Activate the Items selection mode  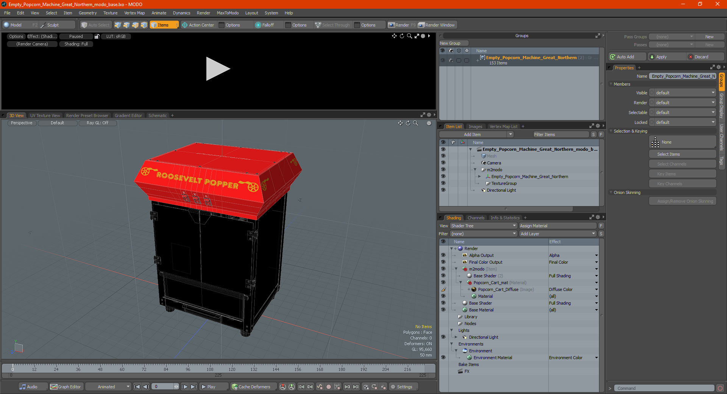pyautogui.click(x=164, y=25)
